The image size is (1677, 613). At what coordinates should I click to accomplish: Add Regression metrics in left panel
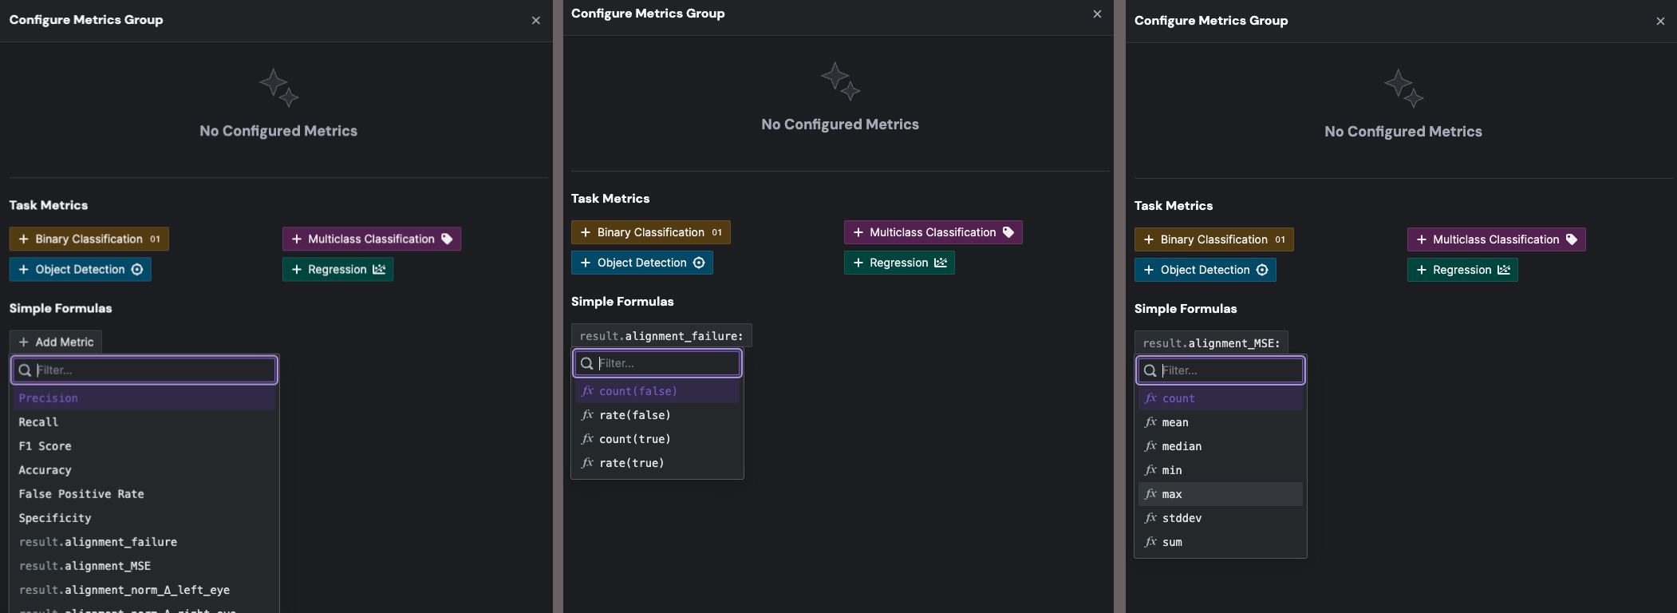pos(338,269)
